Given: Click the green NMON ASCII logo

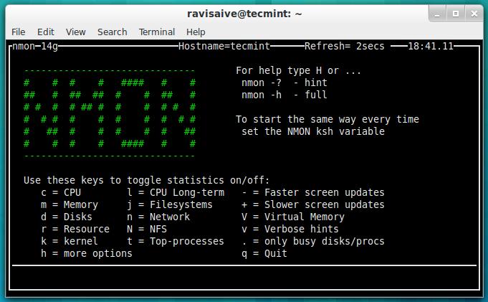Looking at the screenshot, I should [110, 113].
